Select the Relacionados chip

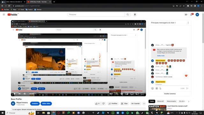(x=171, y=101)
